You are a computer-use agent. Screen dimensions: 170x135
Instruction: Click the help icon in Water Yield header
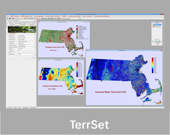click(35, 34)
